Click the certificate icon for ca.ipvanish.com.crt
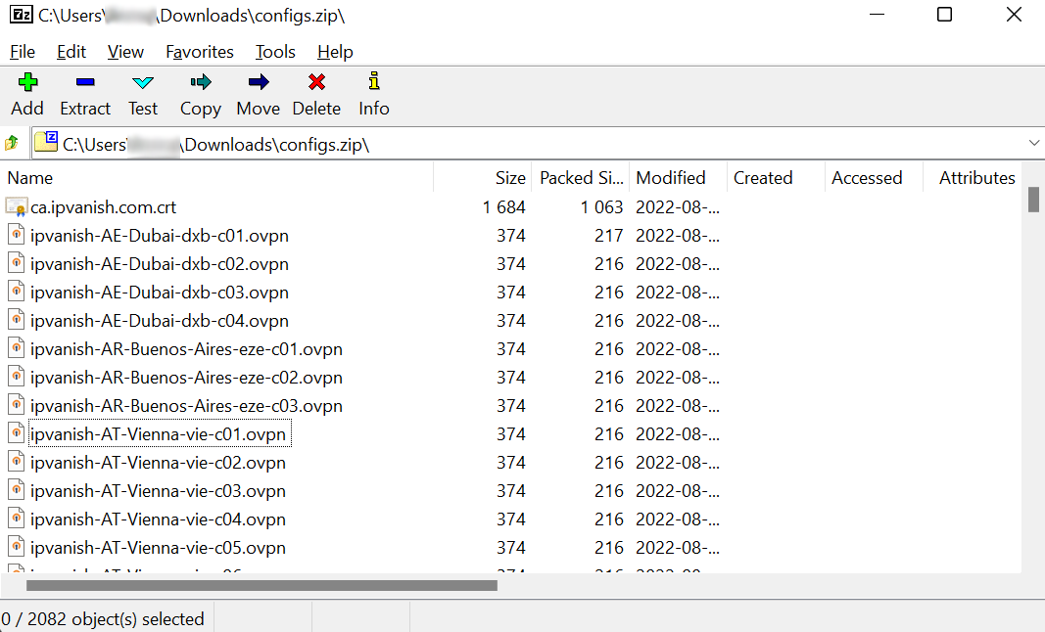The width and height of the screenshot is (1045, 632). click(17, 207)
